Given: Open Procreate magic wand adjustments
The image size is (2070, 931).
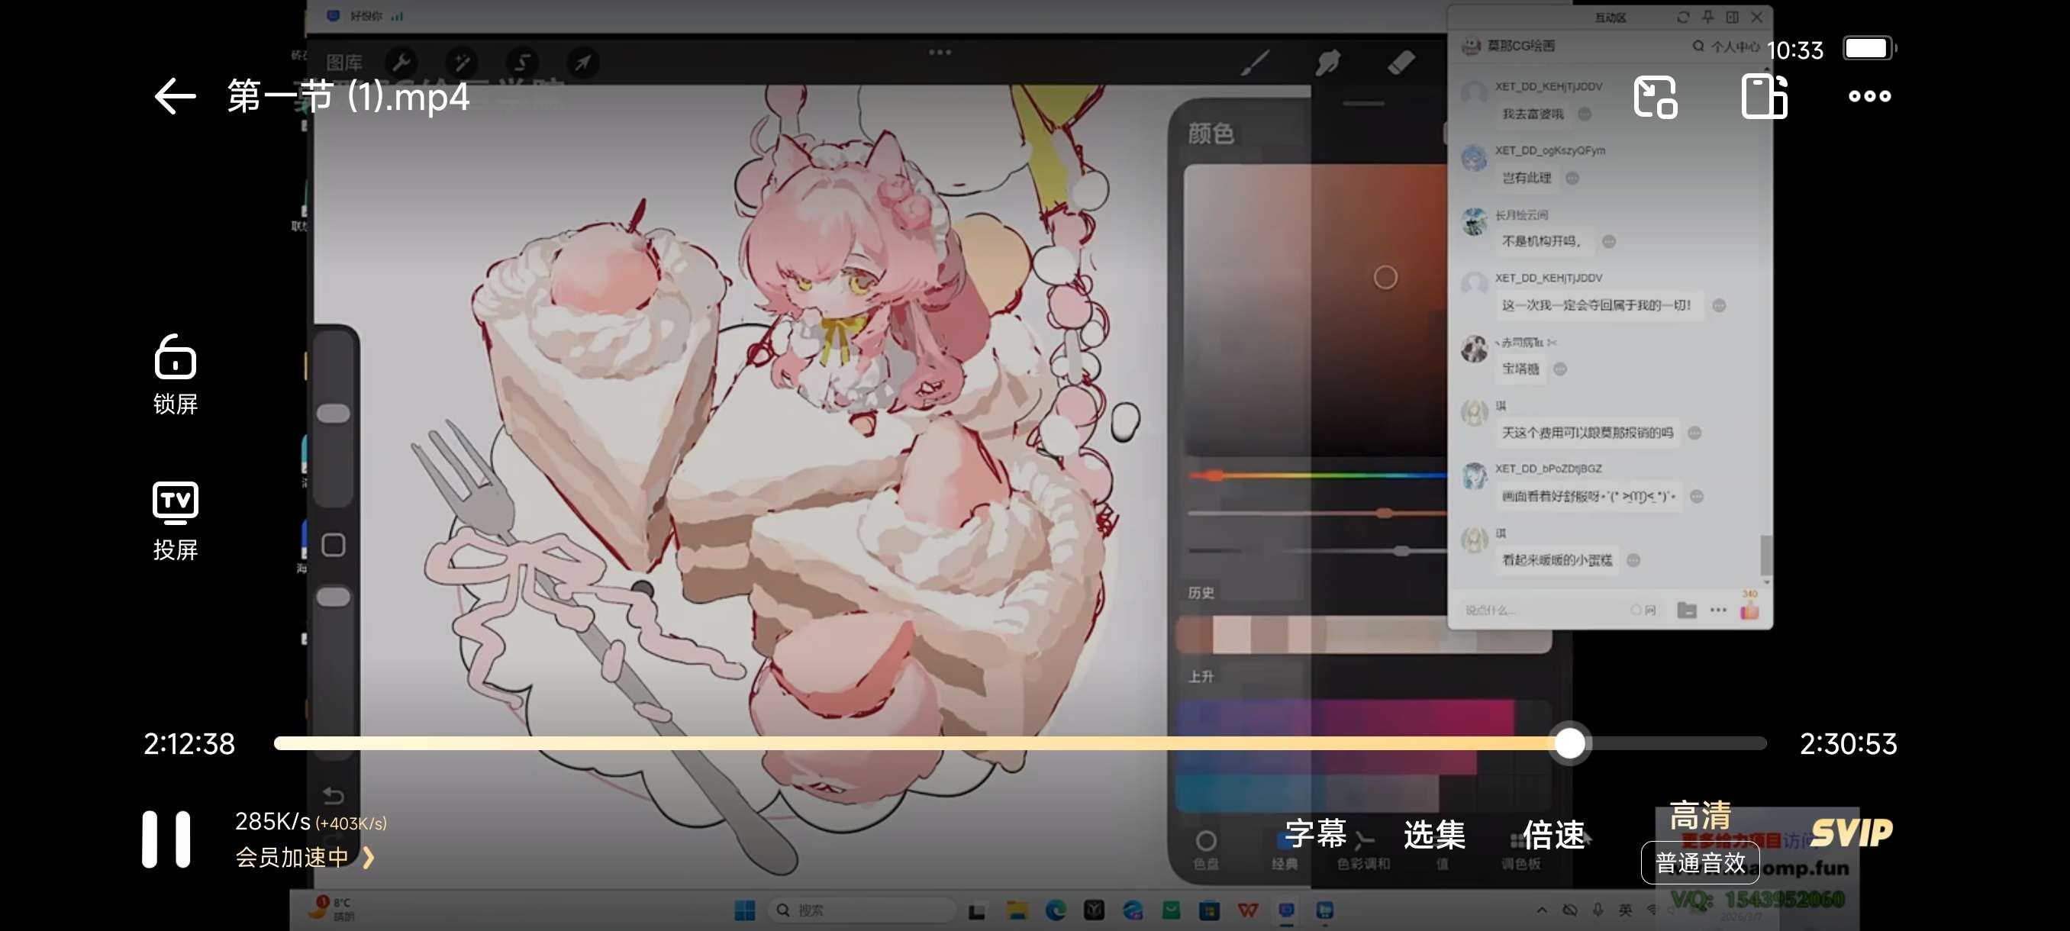Looking at the screenshot, I should (x=462, y=62).
